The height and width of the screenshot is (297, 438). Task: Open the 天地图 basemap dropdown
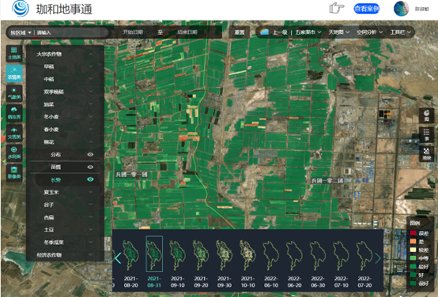tap(339, 32)
